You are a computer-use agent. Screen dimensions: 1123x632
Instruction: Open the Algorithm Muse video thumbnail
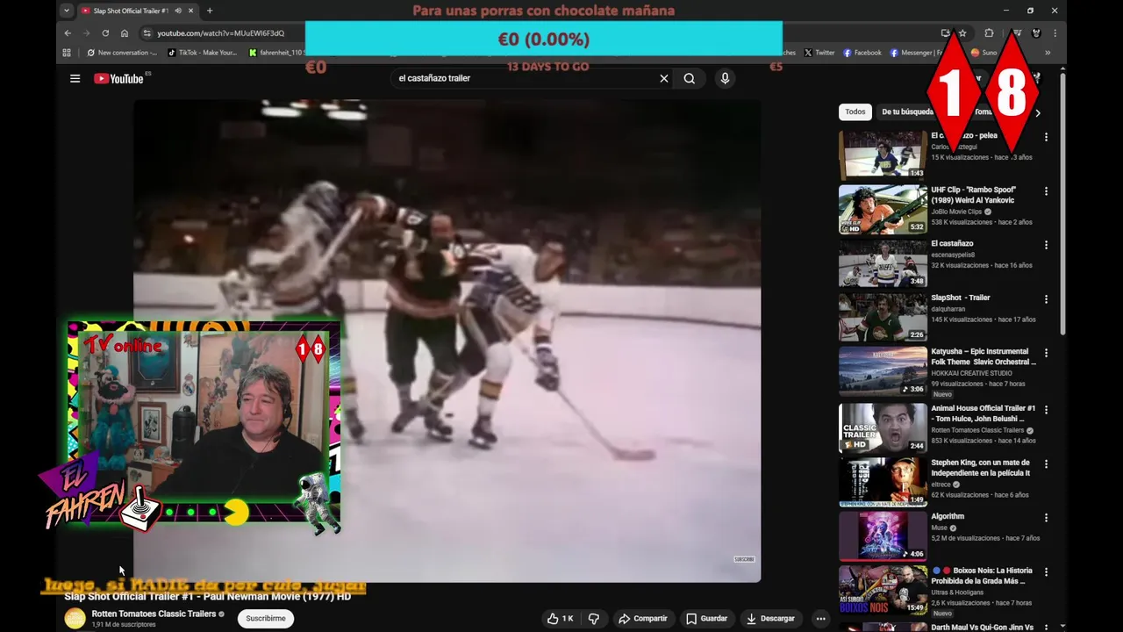(883, 535)
